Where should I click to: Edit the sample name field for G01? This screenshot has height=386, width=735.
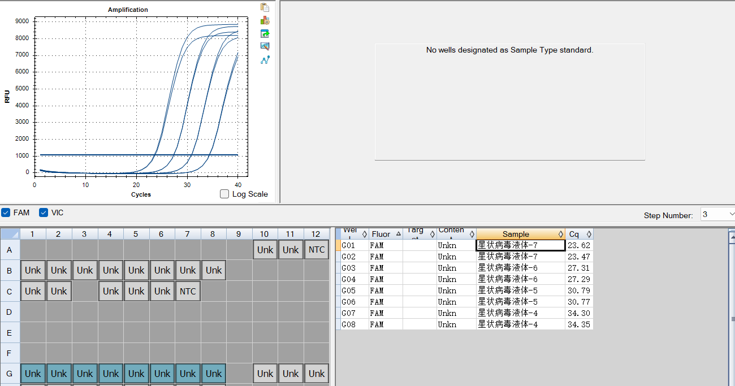point(521,245)
